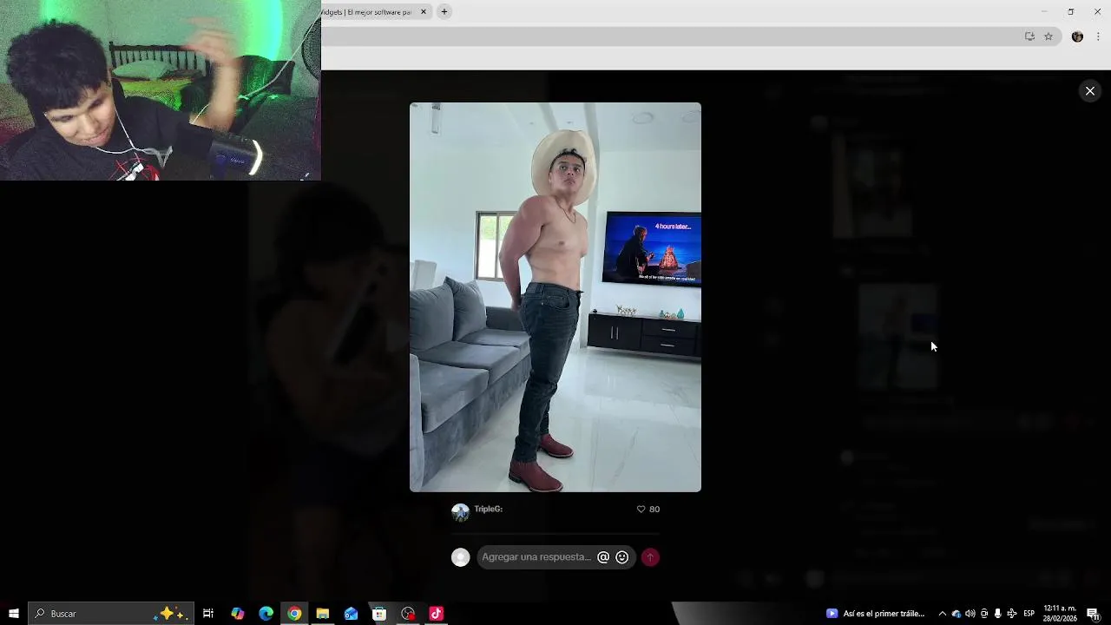Open the Windows Start menu
Viewport: 1111px width, 625px height.
pyautogui.click(x=14, y=614)
